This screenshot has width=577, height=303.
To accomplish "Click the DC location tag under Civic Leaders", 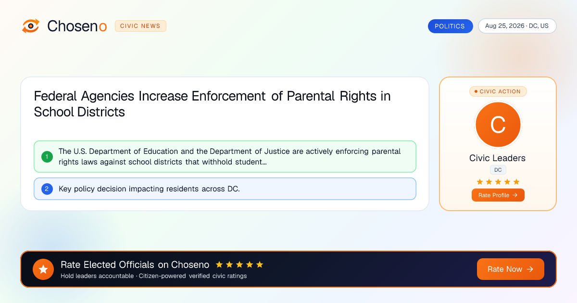I will coord(498,170).
